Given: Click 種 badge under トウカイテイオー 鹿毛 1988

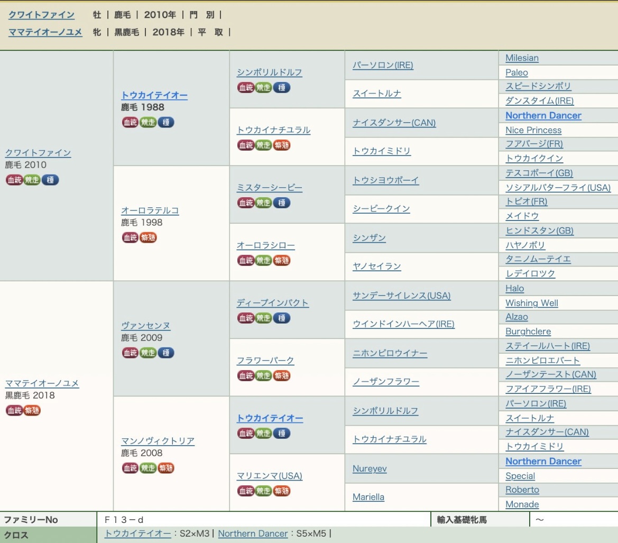Looking at the screenshot, I should tap(166, 122).
